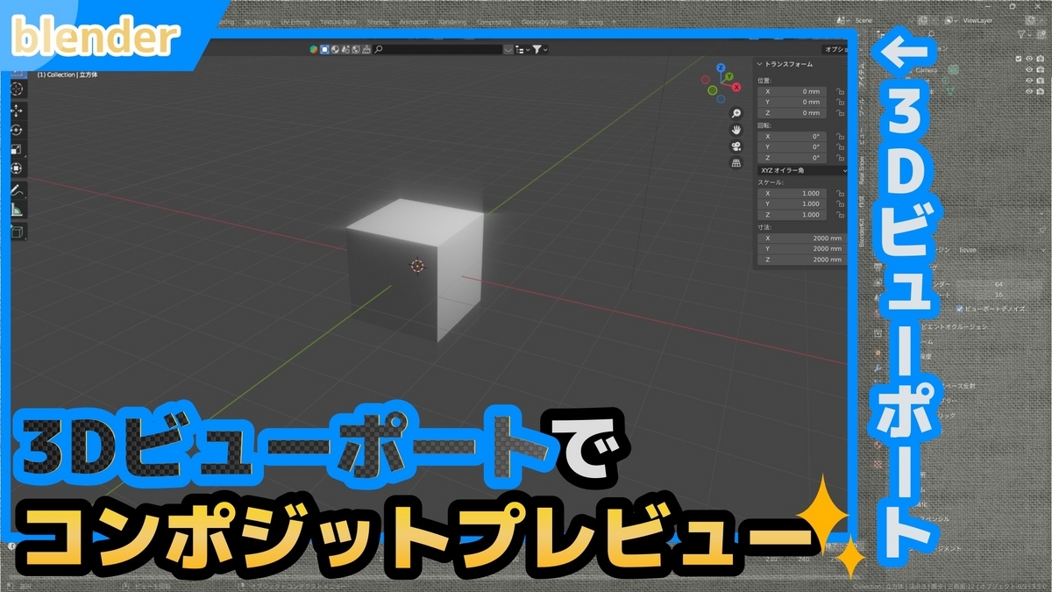Collapse the トランスフォーム panel
1052x592 pixels.
(759, 64)
